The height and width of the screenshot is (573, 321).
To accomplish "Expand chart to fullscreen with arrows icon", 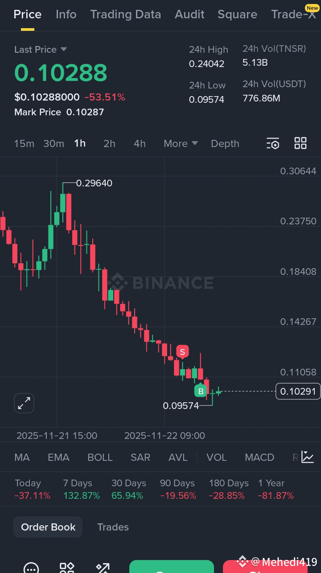I will pos(24,403).
